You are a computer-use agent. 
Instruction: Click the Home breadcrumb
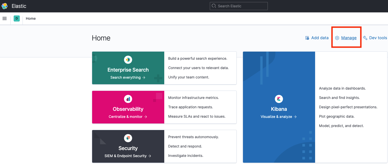click(x=31, y=18)
